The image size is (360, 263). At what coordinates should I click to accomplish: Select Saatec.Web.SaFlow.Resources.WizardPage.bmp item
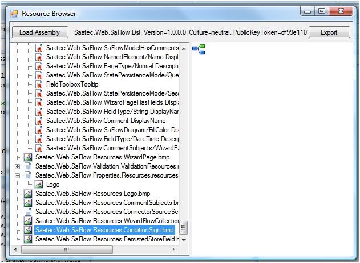[102, 157]
